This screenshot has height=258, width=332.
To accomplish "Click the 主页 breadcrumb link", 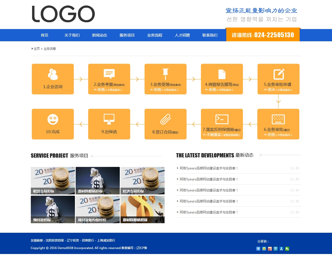I will (37, 49).
